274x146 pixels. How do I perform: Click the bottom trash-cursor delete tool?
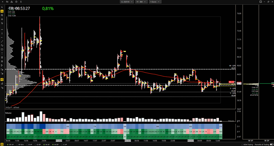[x=2, y=88]
